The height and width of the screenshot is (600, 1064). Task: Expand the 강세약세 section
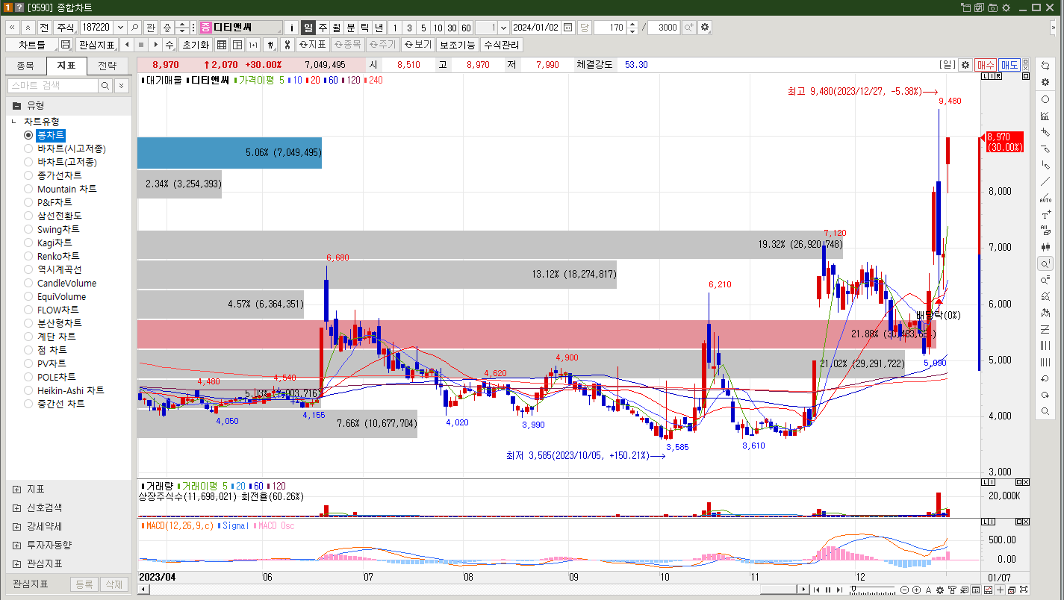coord(16,526)
